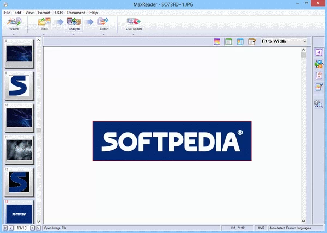Click the document vertical scrollbar thumb
Screen dimensions: 327x233
(304, 55)
